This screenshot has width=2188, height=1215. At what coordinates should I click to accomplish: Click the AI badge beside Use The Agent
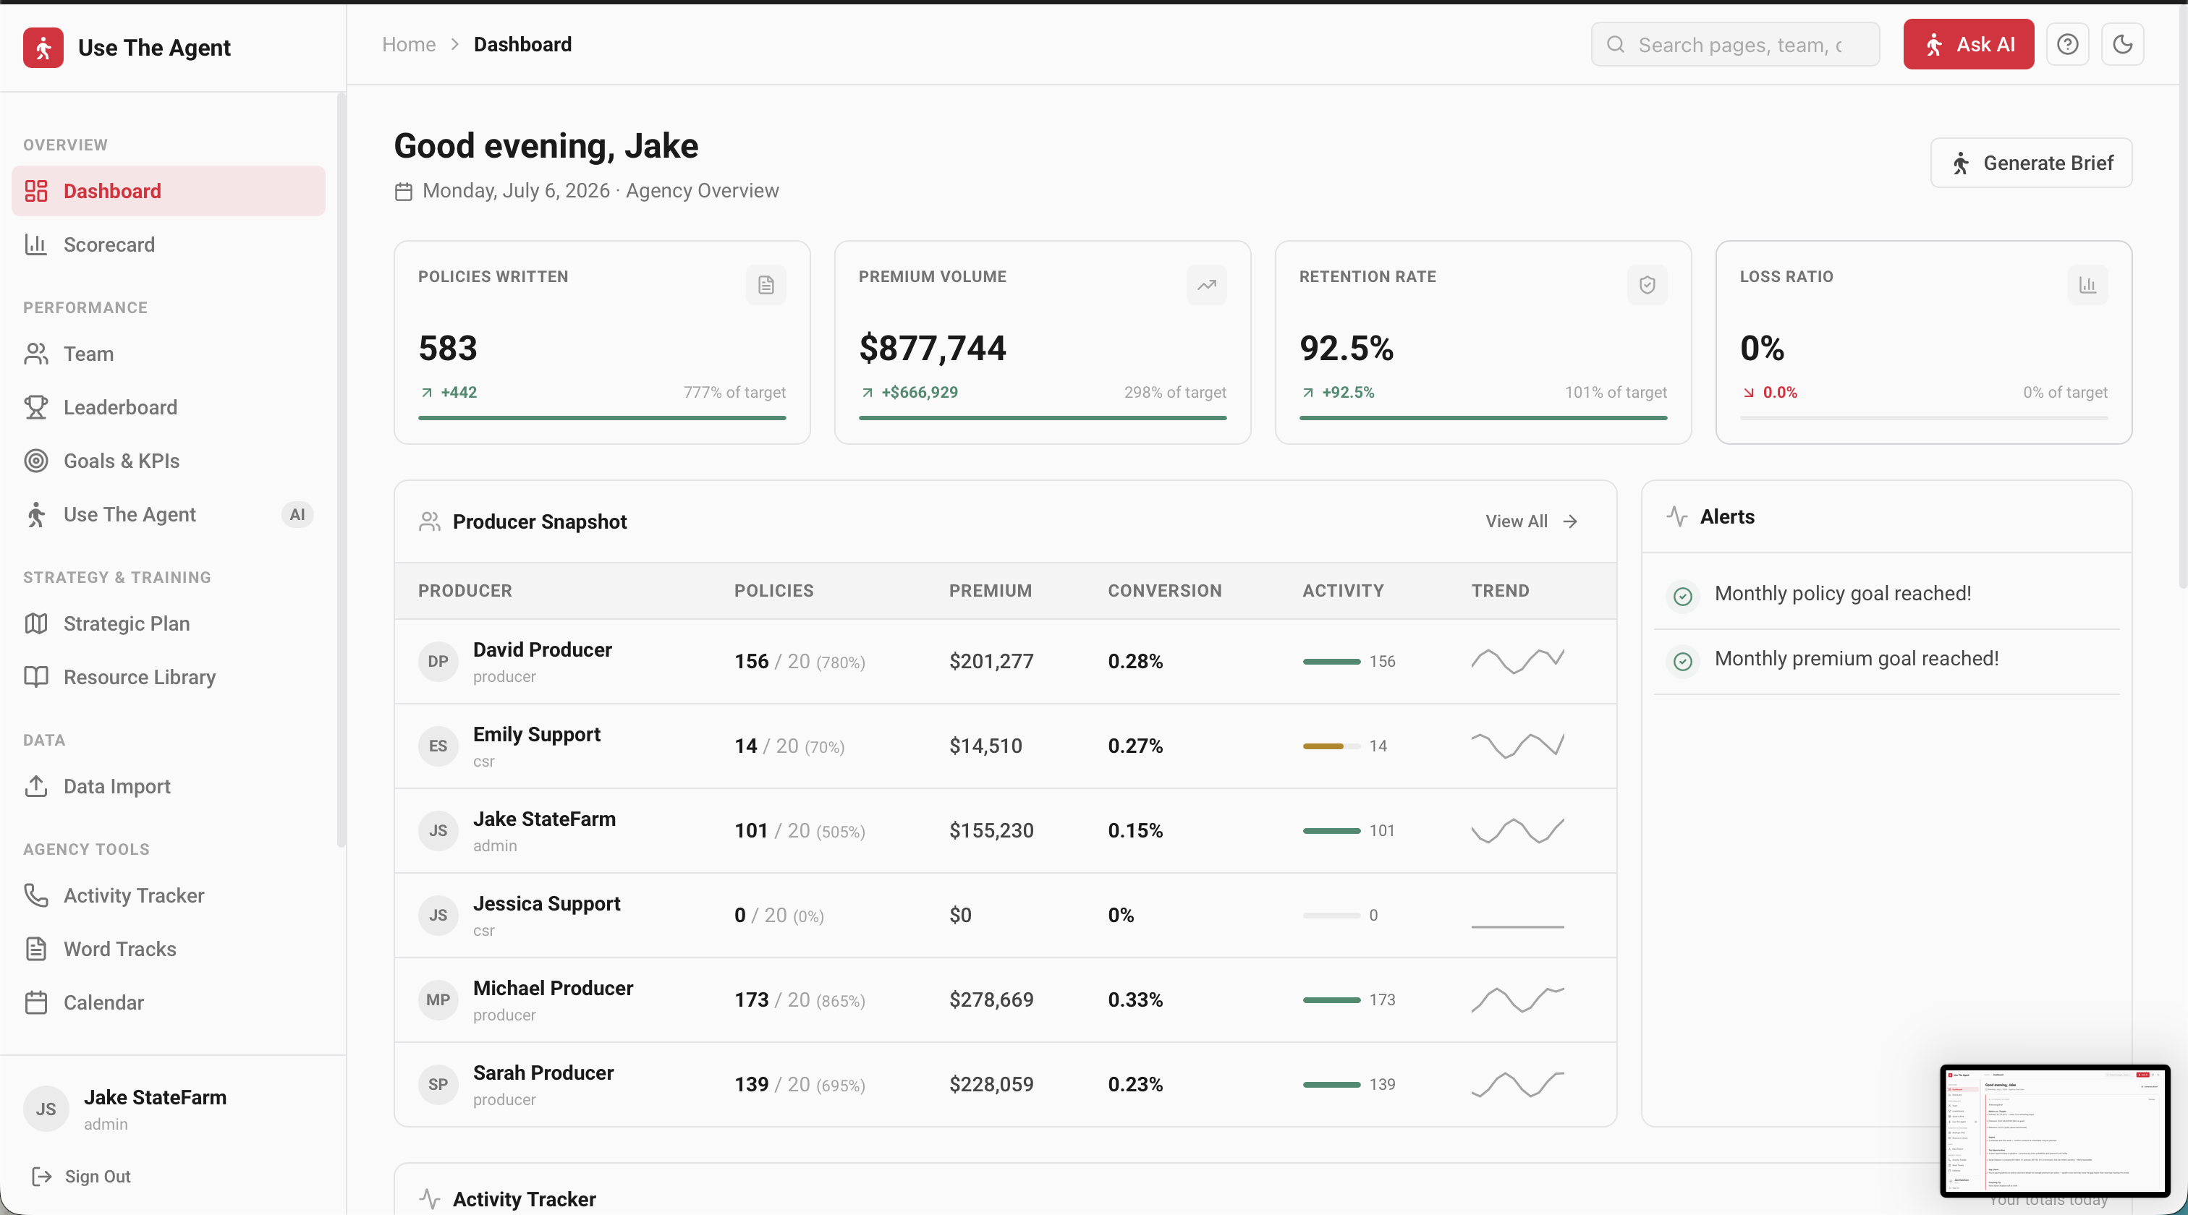[297, 514]
